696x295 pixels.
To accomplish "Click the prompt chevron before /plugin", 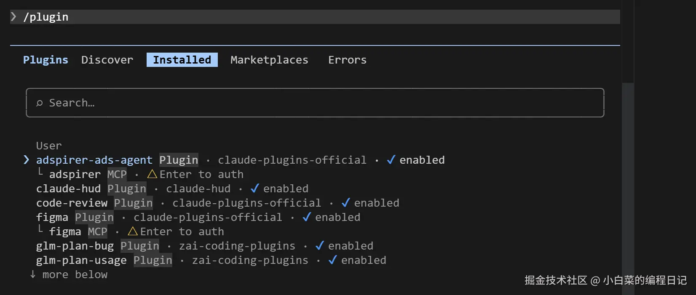I will coord(13,17).
